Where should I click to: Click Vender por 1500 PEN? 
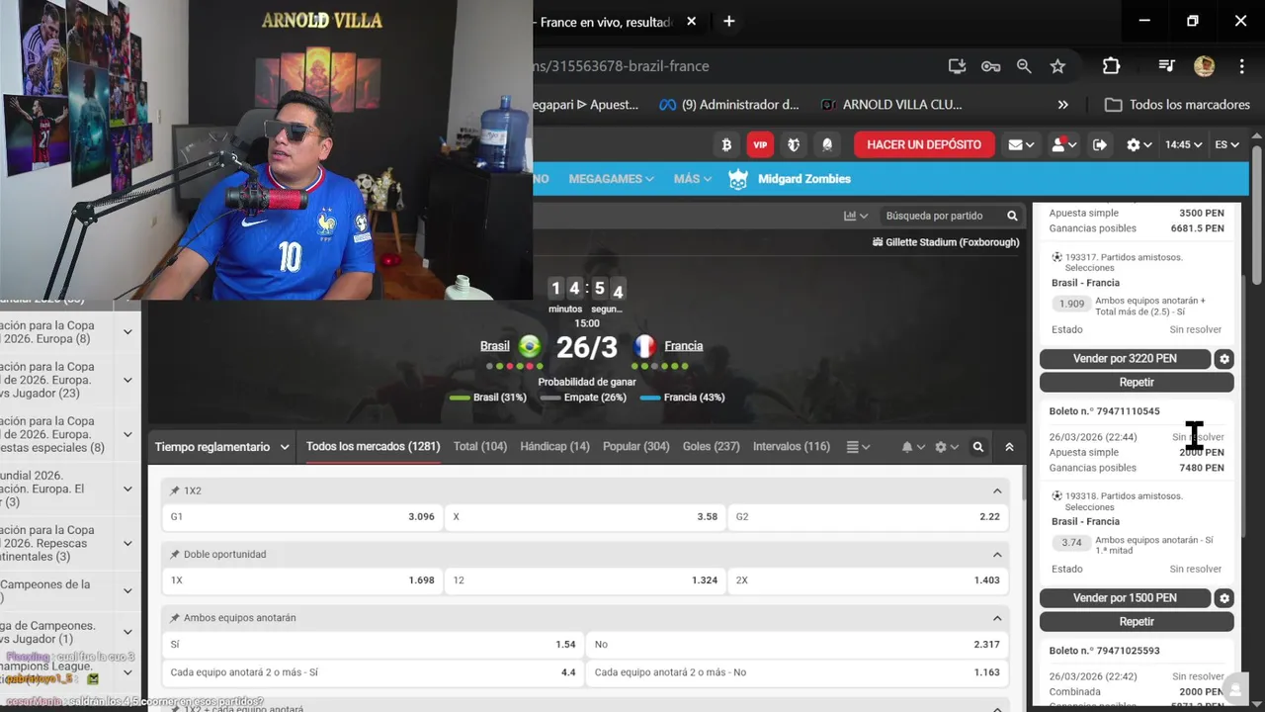[x=1125, y=598]
